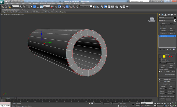Screen dimensions: 177x107
Task: Enable the By Vertex checkbox
Action: [x=160, y=59]
